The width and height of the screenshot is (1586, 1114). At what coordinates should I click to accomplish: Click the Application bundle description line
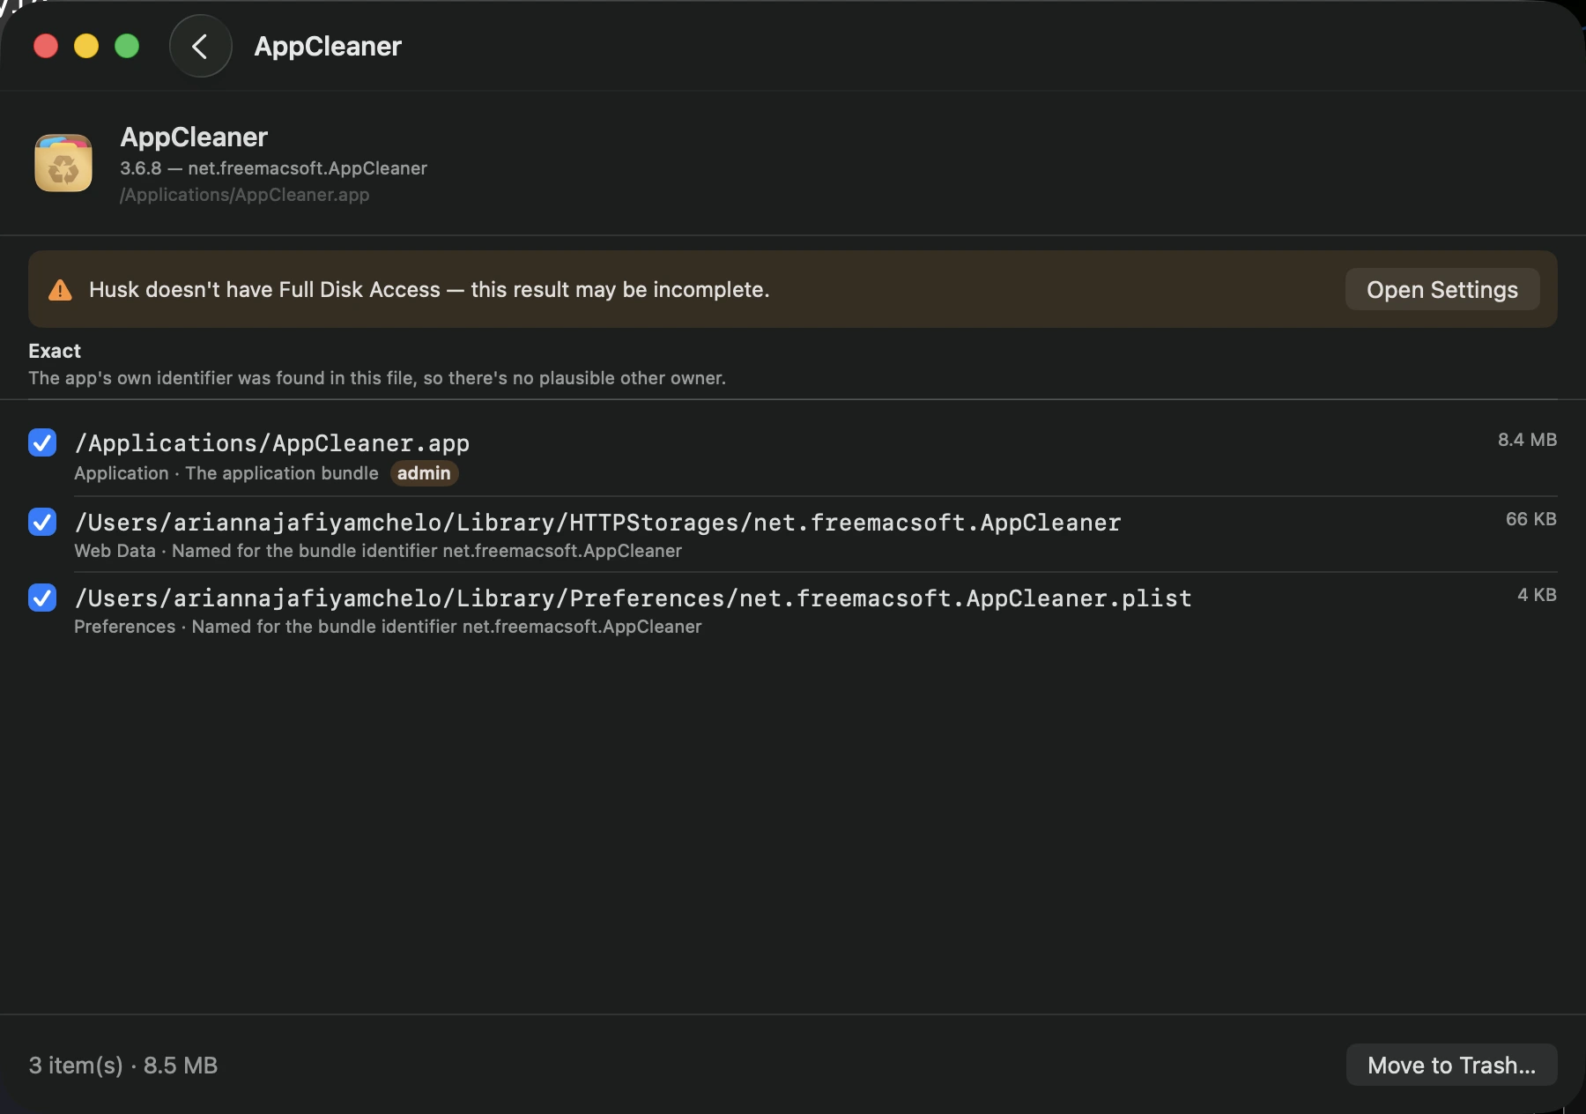tap(226, 473)
